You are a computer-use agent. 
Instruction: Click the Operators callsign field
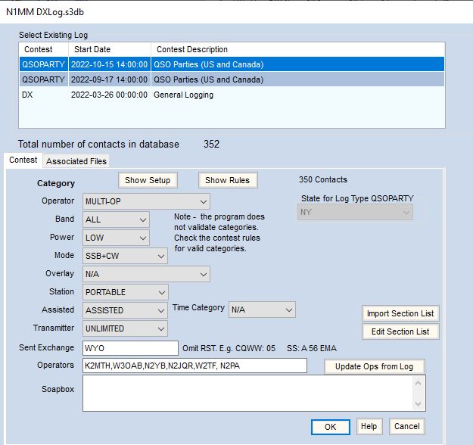(194, 366)
